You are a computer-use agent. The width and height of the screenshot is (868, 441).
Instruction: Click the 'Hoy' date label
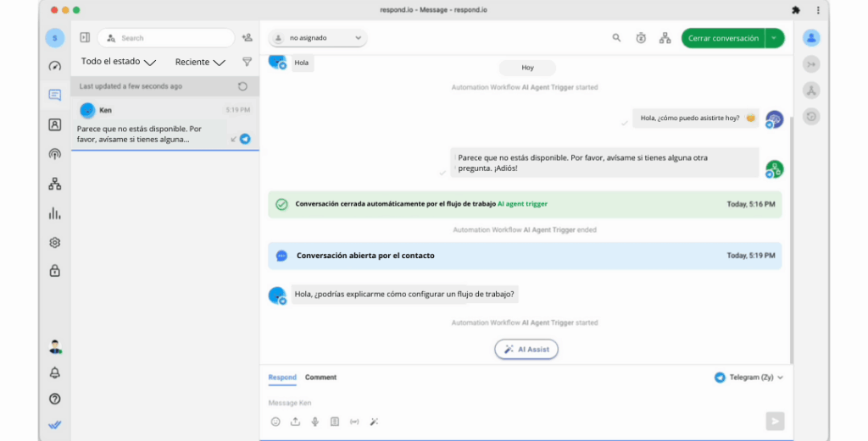(x=527, y=68)
